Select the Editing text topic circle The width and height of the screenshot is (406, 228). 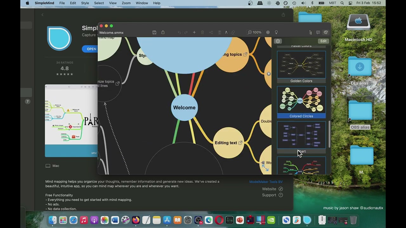click(x=228, y=143)
